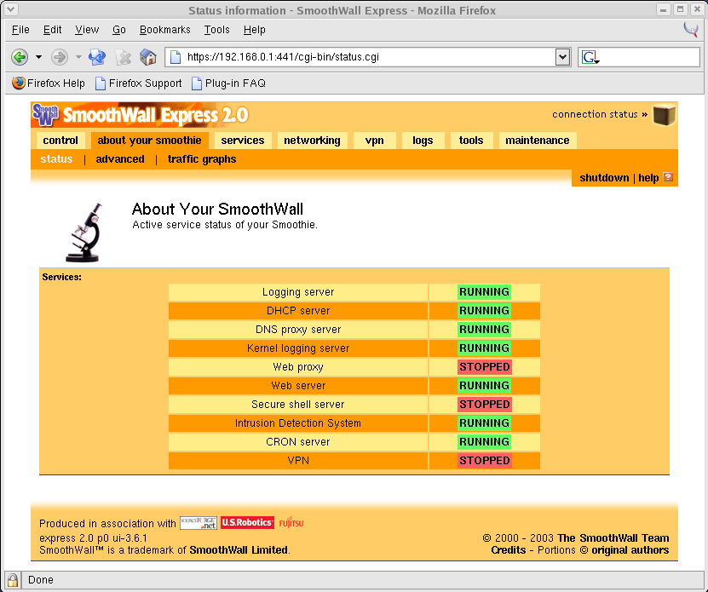
Task: Open the Tools menu
Action: (x=216, y=30)
